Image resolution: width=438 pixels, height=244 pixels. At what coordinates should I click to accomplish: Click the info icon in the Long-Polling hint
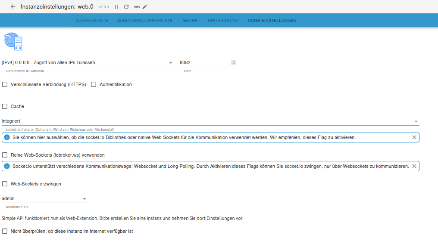coord(7,166)
